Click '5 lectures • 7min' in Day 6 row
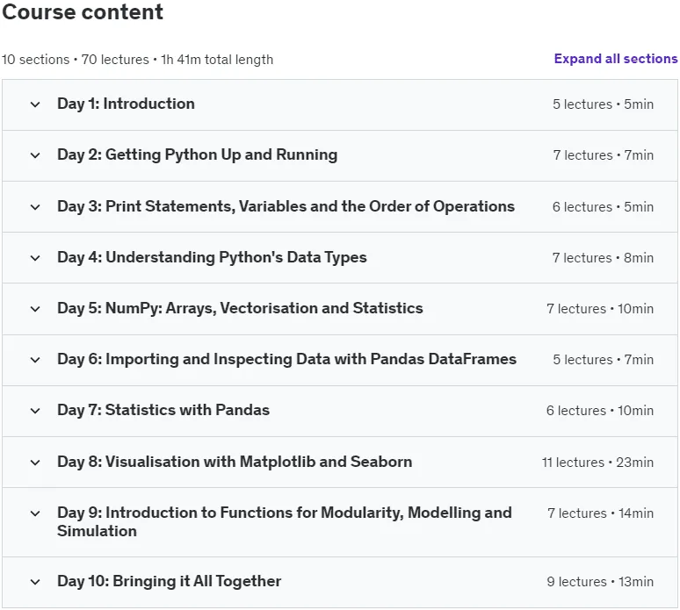 tap(603, 360)
